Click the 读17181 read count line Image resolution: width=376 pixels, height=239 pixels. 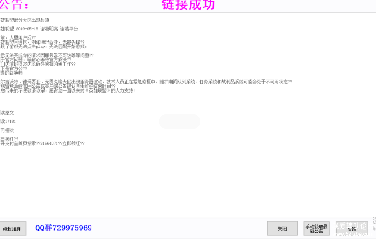[x=8, y=122]
